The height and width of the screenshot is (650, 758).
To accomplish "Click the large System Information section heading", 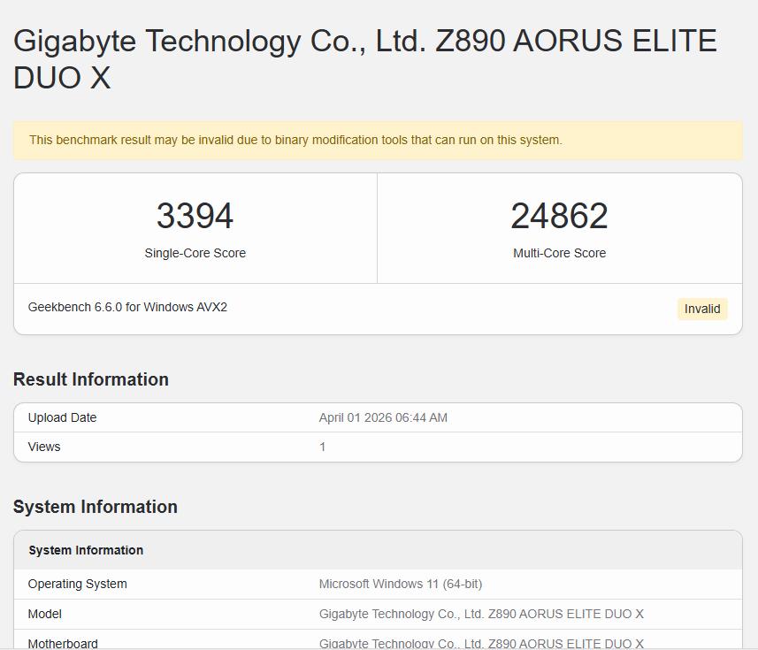I will tap(95, 507).
